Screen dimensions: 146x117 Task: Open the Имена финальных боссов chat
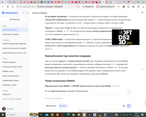15,53
